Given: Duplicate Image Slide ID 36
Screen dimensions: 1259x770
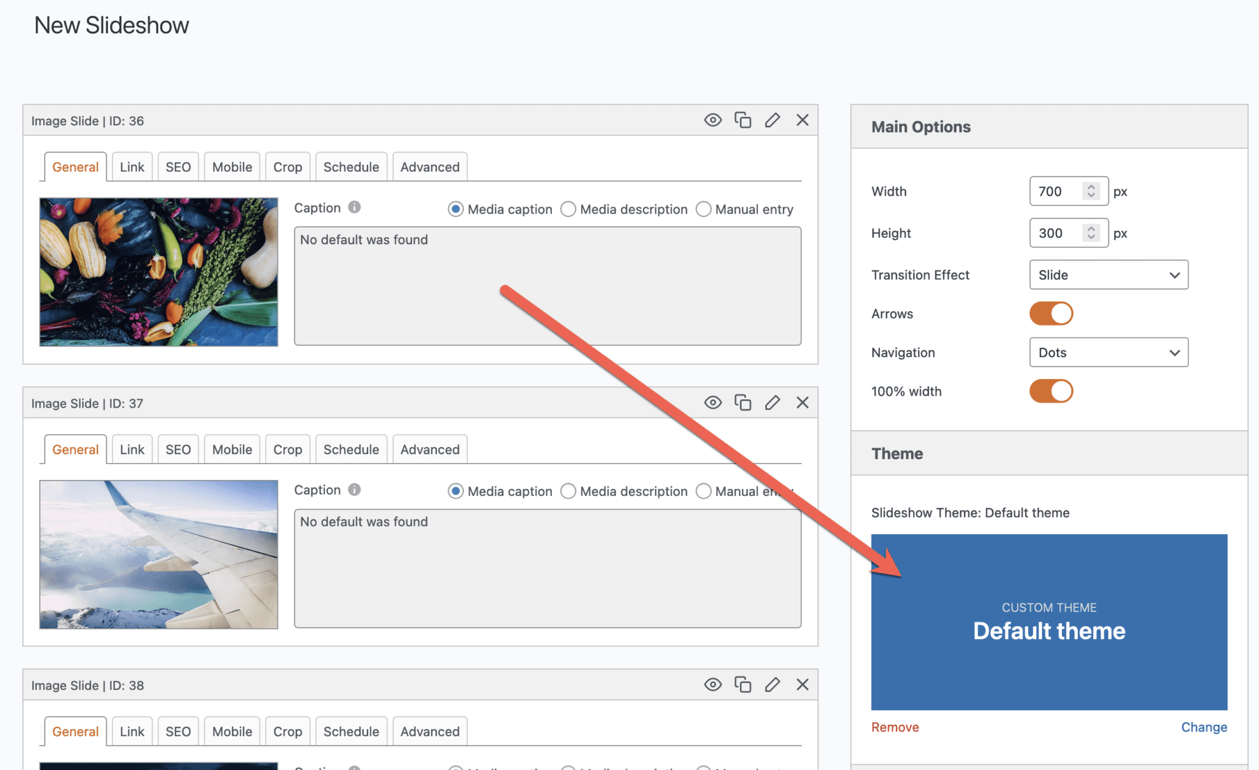Looking at the screenshot, I should [x=743, y=120].
